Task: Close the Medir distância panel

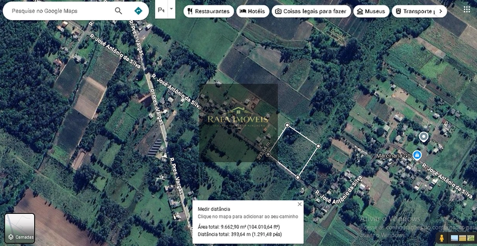Action: pos(299,204)
